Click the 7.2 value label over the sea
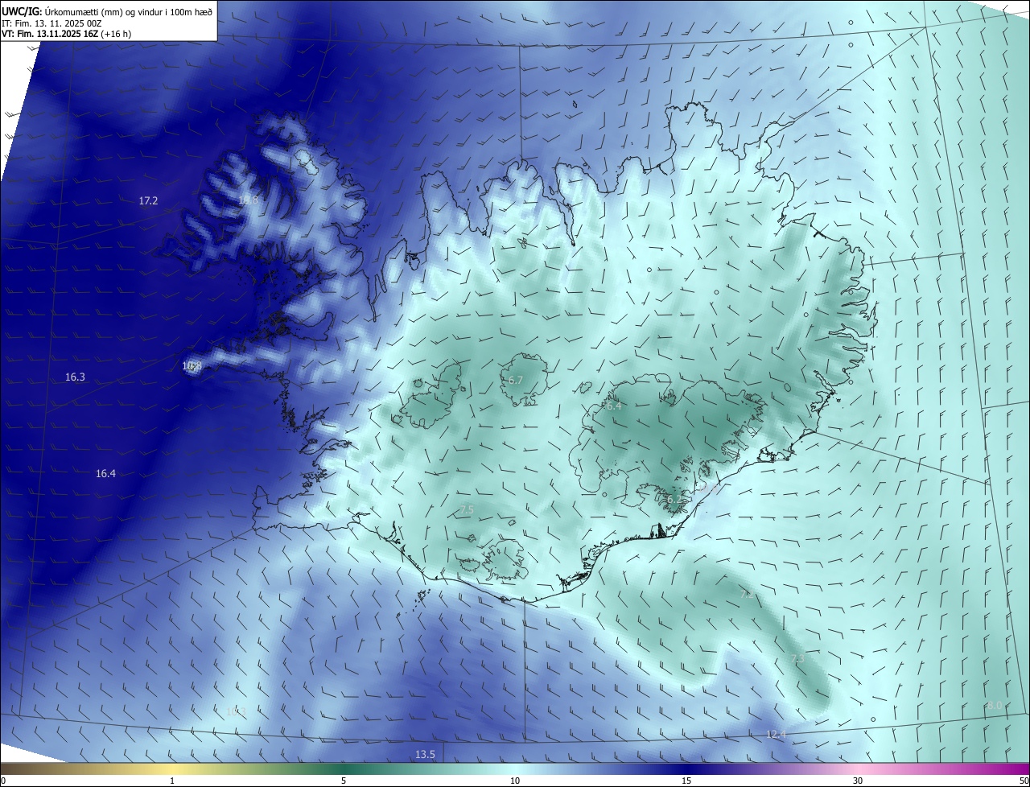Viewport: 1030px width, 787px height. pyautogui.click(x=747, y=594)
